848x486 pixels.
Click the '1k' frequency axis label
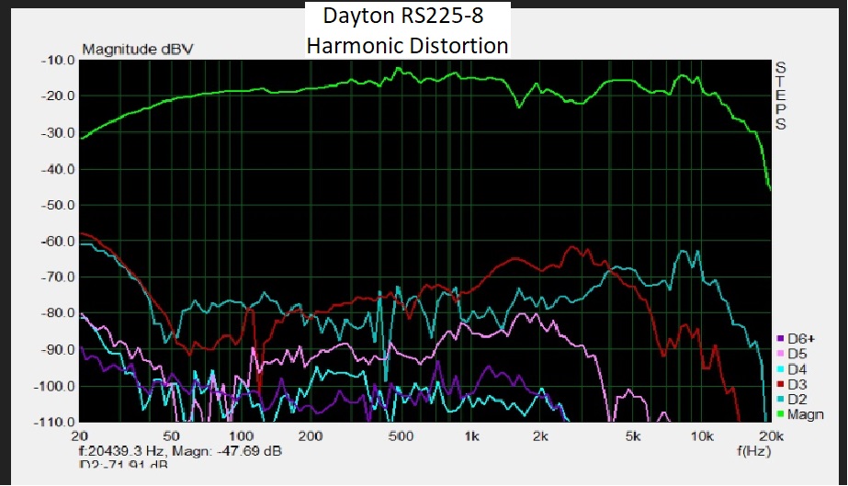point(471,436)
